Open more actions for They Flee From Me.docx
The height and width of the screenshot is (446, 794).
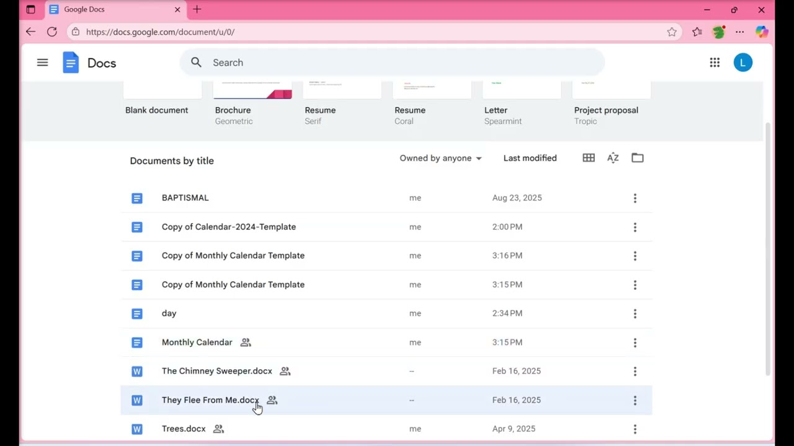635,401
